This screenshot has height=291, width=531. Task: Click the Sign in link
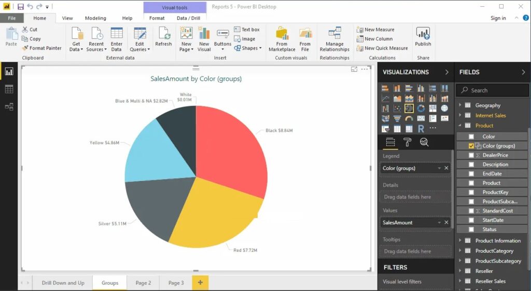pos(498,18)
